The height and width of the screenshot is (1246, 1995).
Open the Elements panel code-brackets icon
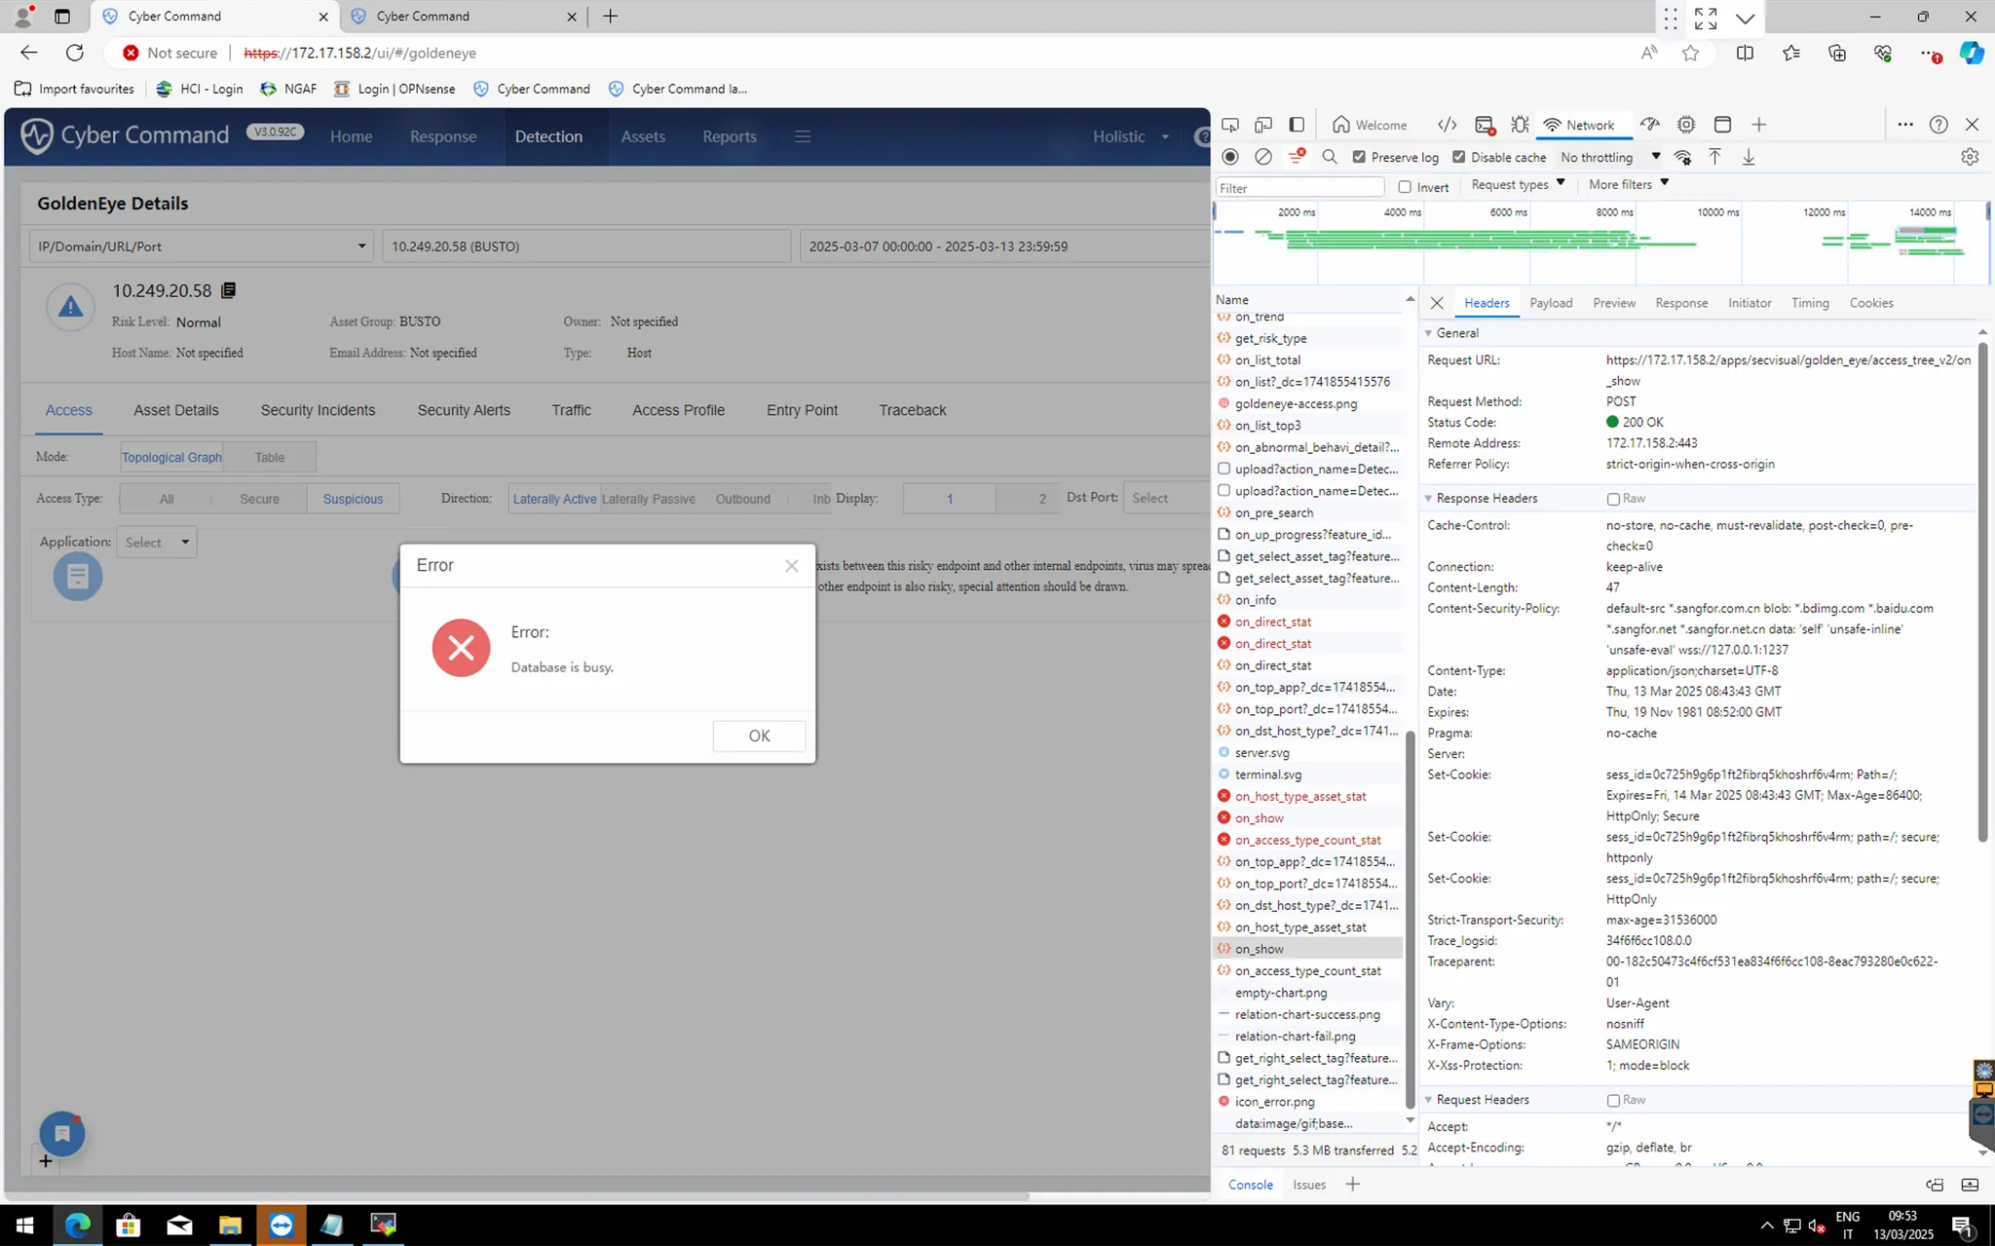coord(1448,125)
